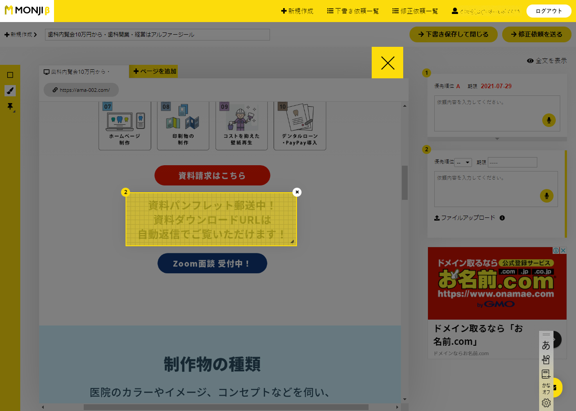Screen dimensions: 576x411
Task: Select the brush marker tool
Action: coord(10,90)
